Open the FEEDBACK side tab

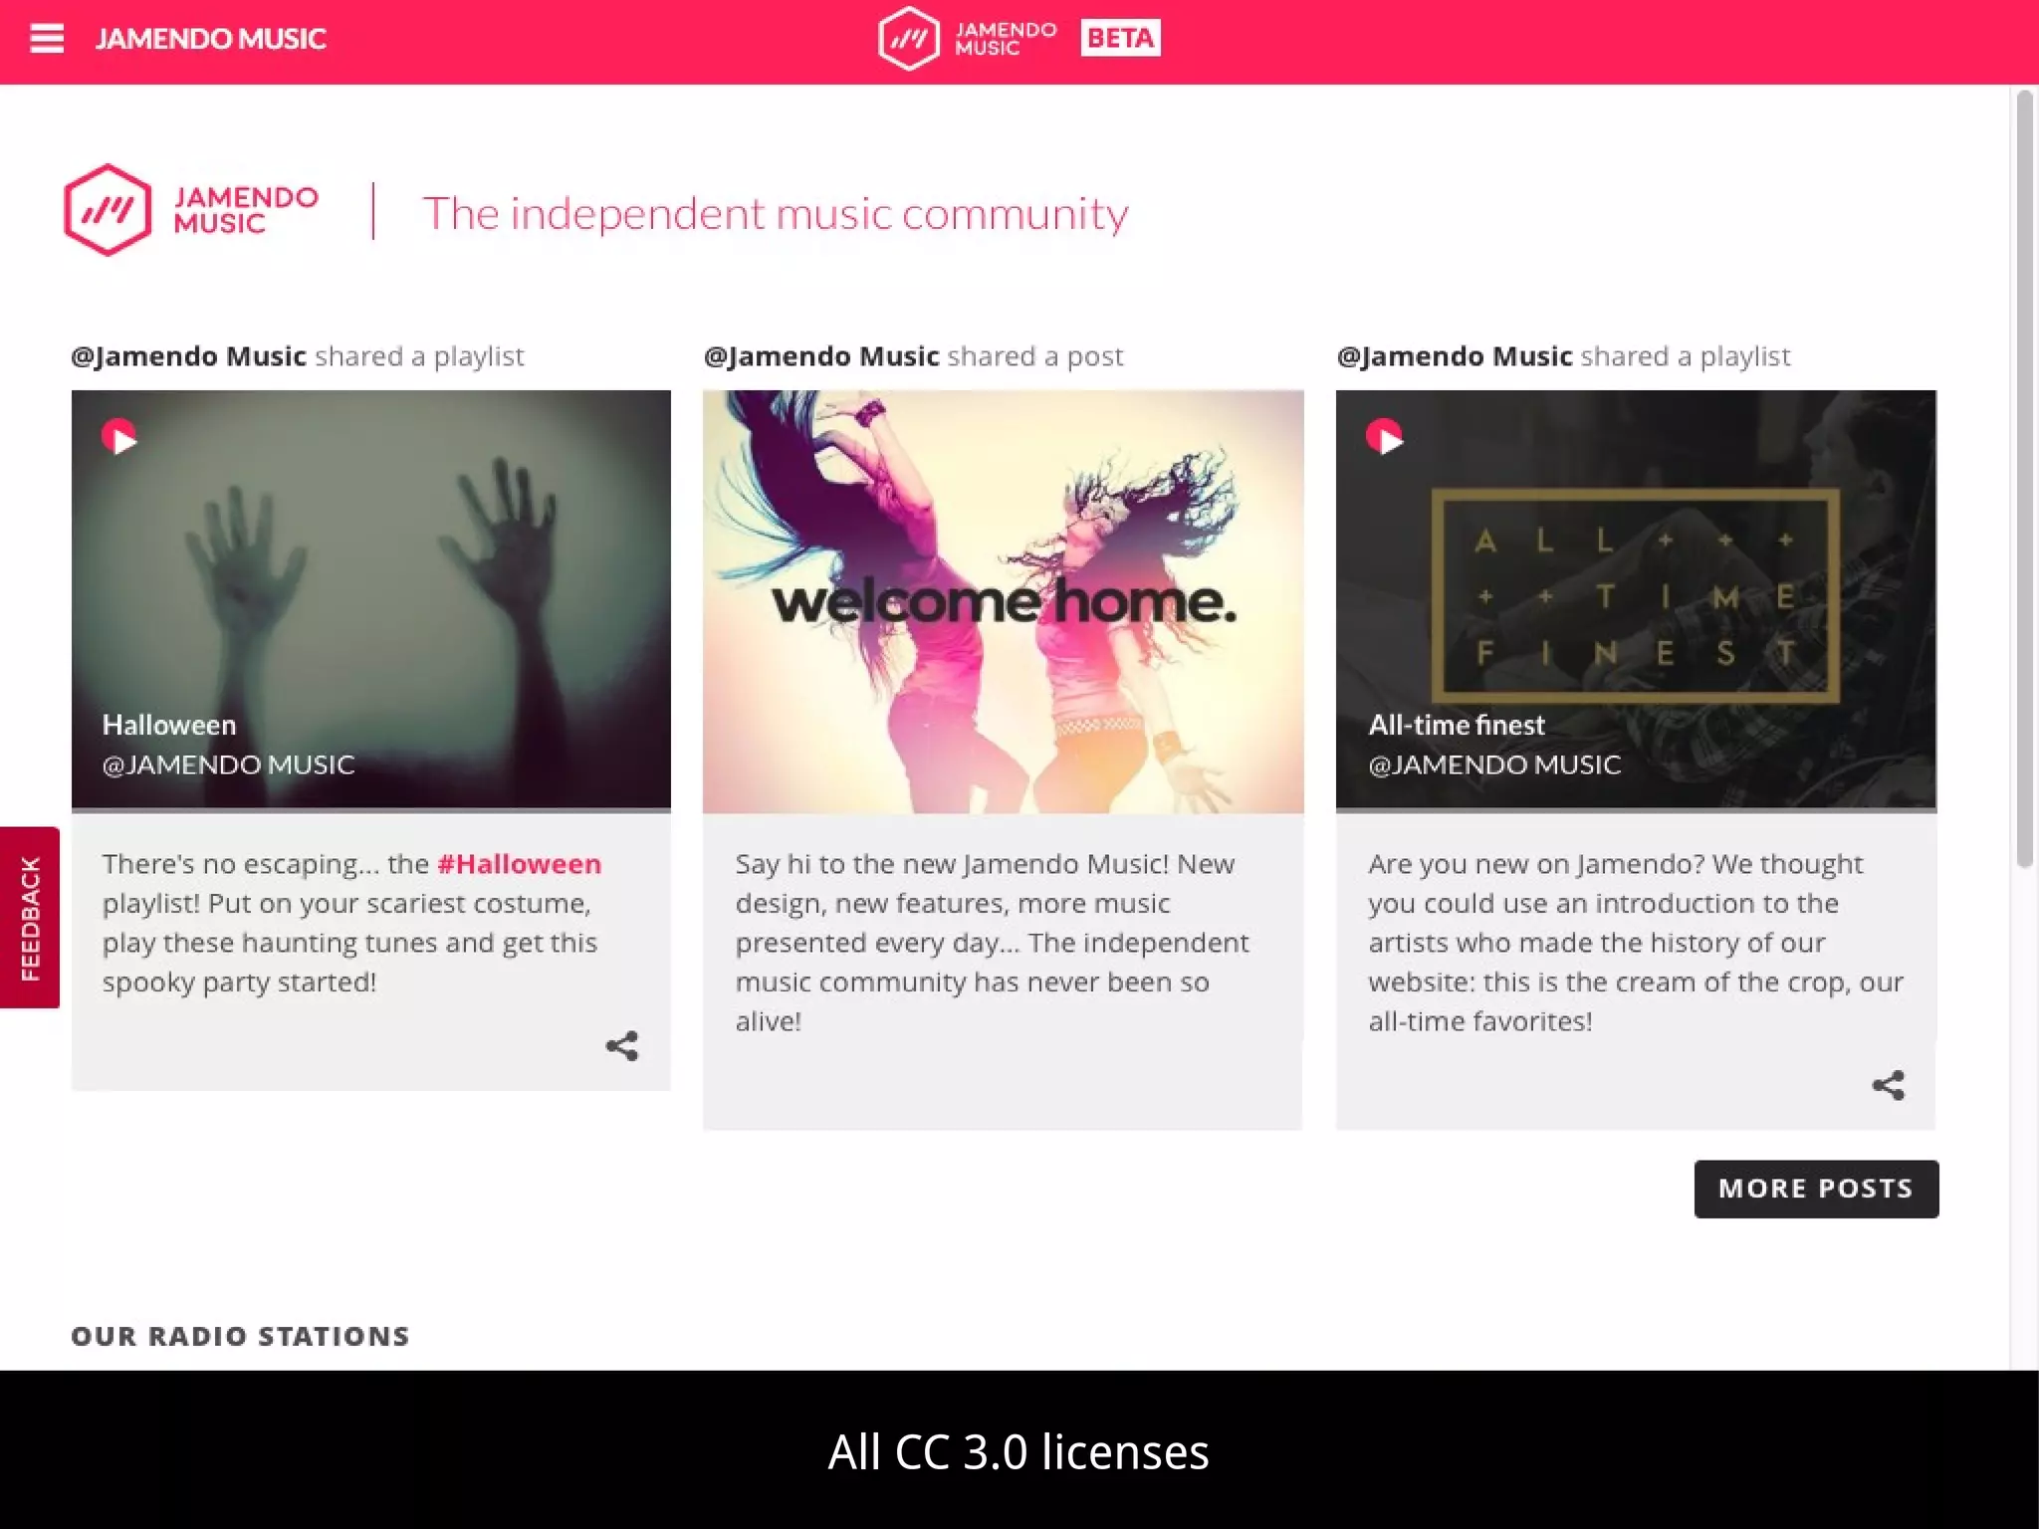30,917
